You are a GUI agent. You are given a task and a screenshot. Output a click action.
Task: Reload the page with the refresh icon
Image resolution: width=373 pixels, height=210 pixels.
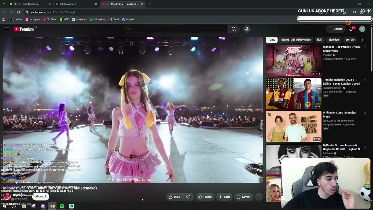(x=18, y=12)
